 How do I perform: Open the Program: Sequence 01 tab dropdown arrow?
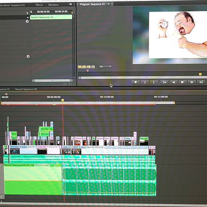click(108, 4)
